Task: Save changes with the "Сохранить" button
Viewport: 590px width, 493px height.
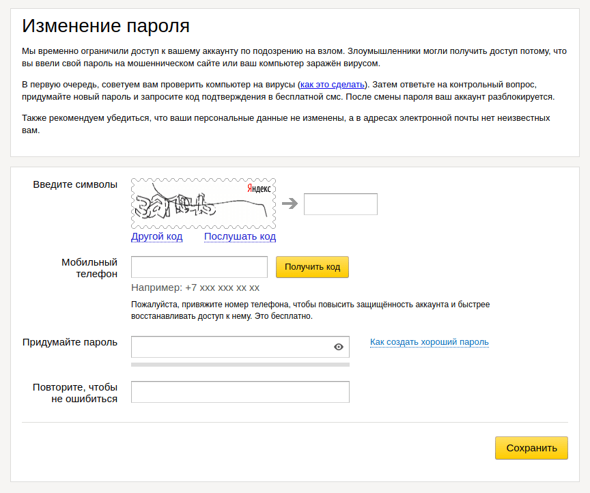Action: click(x=531, y=448)
